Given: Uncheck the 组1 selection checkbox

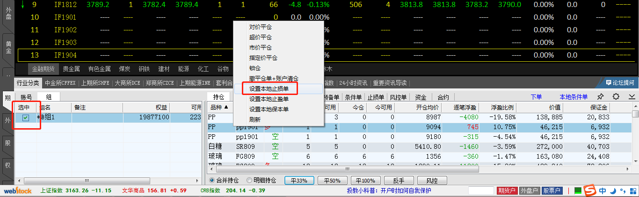Looking at the screenshot, I should (26, 118).
